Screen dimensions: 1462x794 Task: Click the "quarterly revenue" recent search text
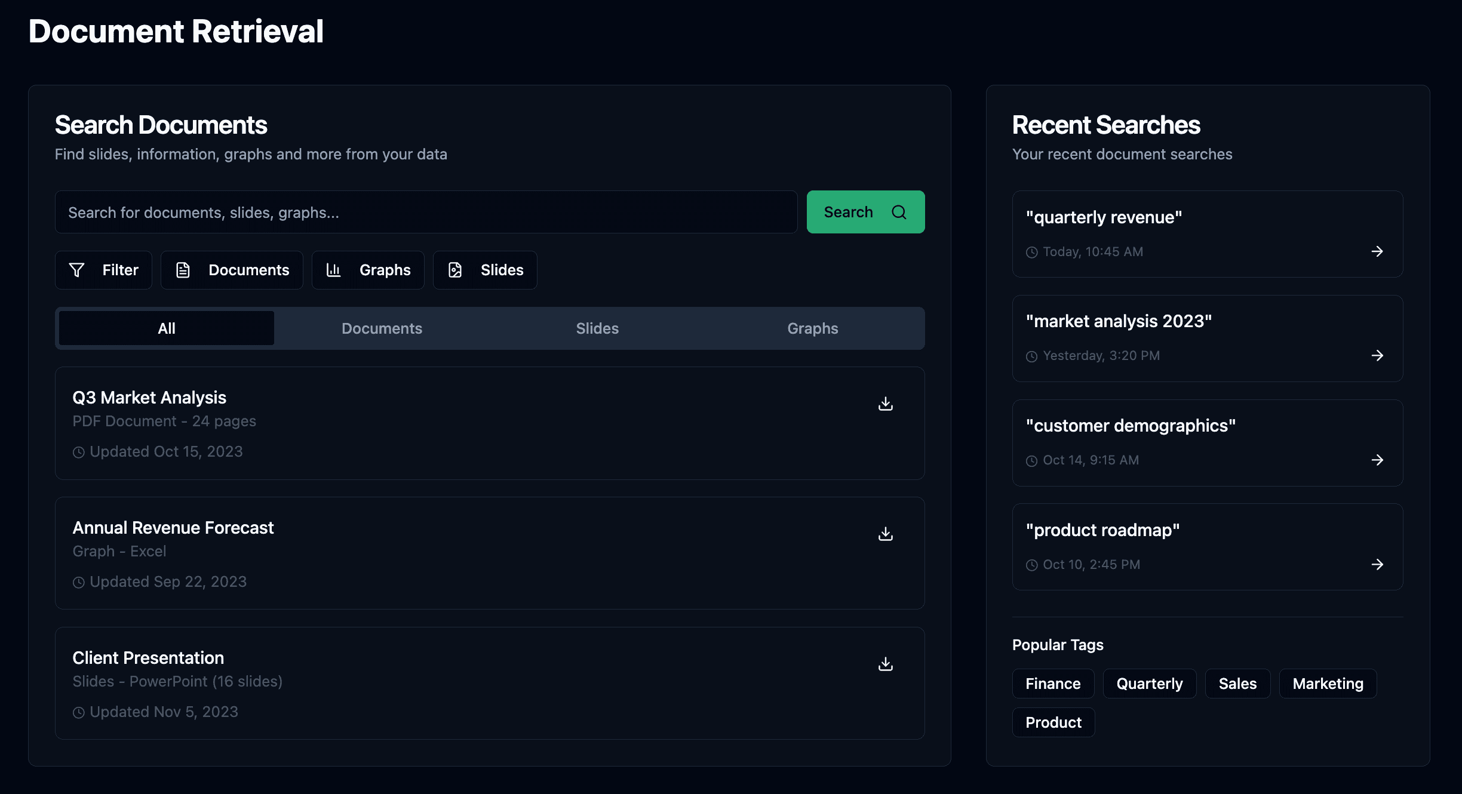pyautogui.click(x=1104, y=217)
